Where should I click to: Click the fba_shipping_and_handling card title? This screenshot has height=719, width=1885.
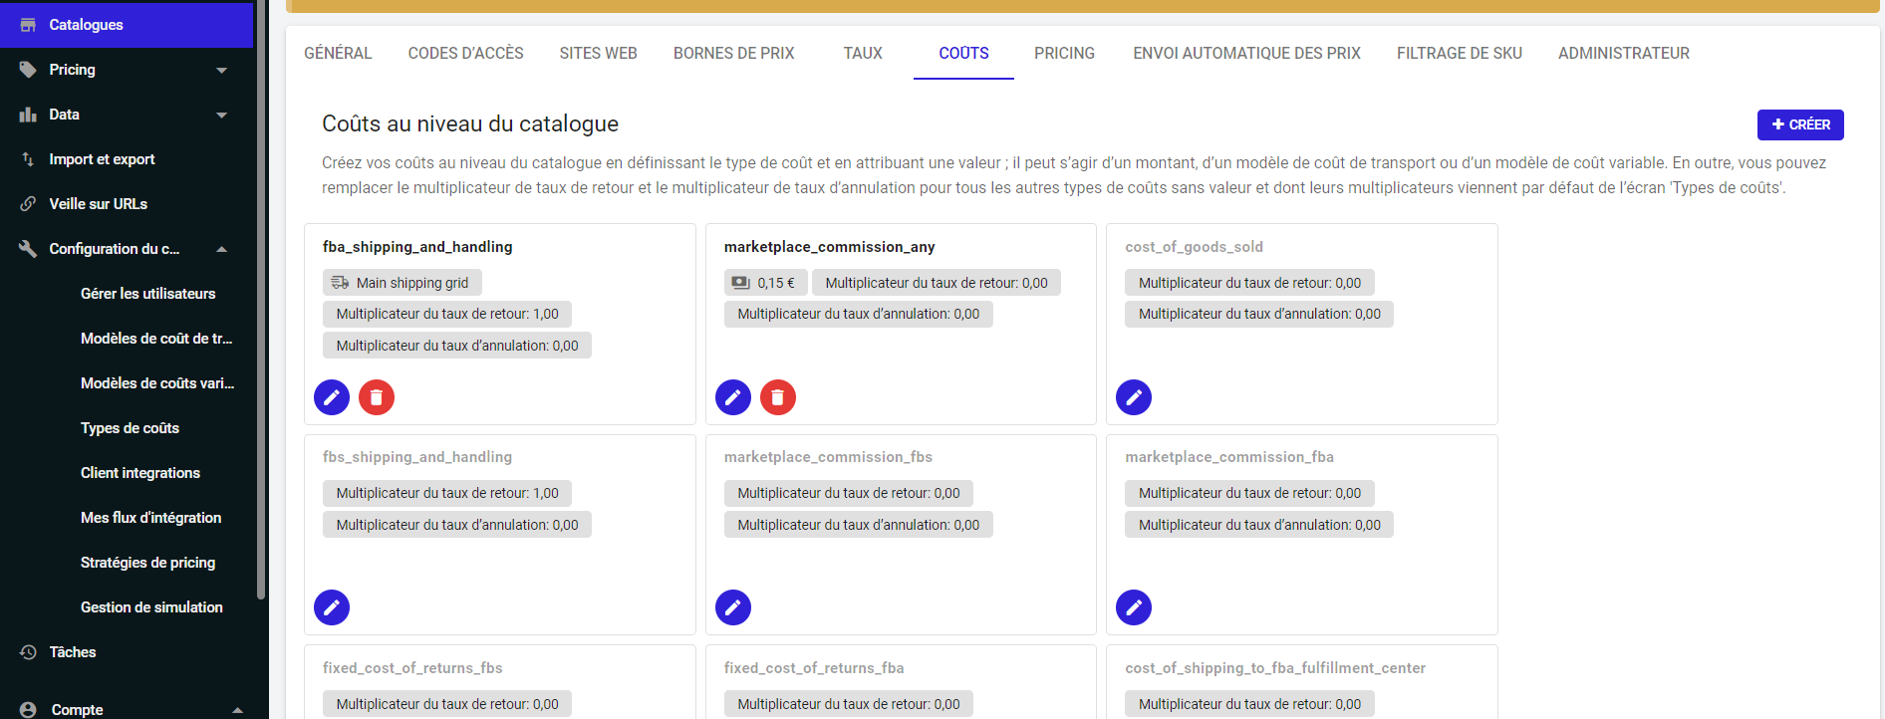pos(417,247)
